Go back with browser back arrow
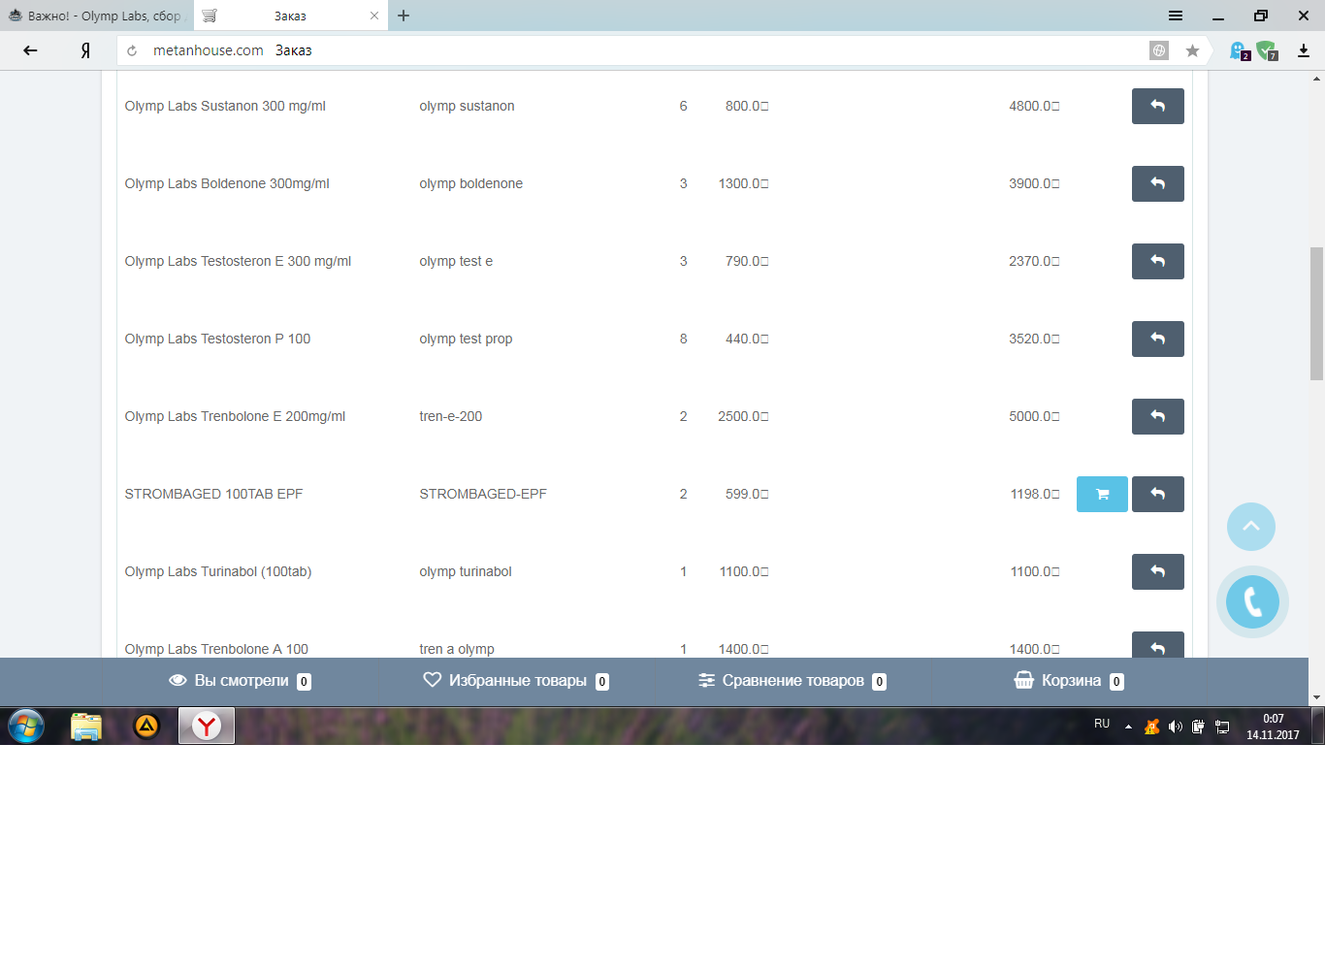The width and height of the screenshot is (1325, 970). [30, 50]
